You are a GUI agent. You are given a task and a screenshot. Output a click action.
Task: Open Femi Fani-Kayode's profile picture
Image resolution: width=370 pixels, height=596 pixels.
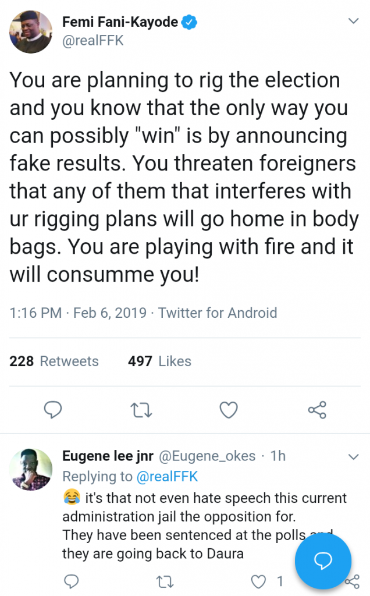[x=30, y=33]
